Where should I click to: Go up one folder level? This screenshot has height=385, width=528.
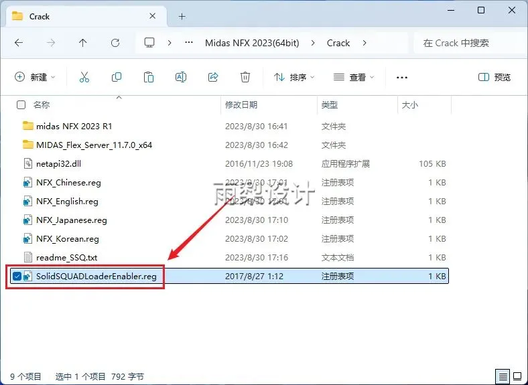click(x=83, y=43)
